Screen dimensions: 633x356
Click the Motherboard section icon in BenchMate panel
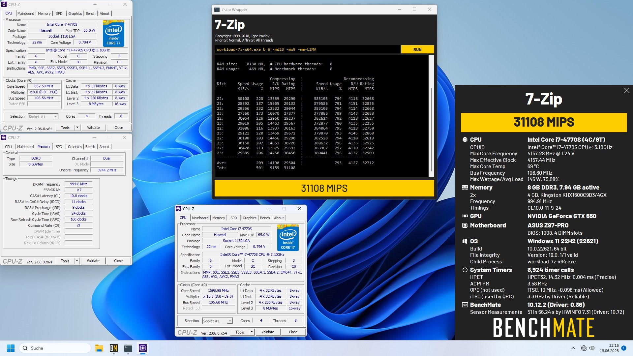tap(465, 225)
